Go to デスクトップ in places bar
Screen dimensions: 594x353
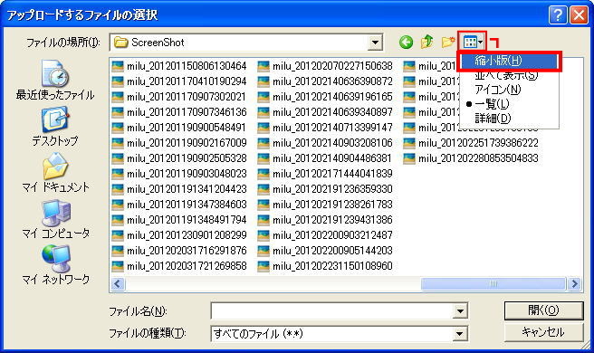click(x=55, y=127)
